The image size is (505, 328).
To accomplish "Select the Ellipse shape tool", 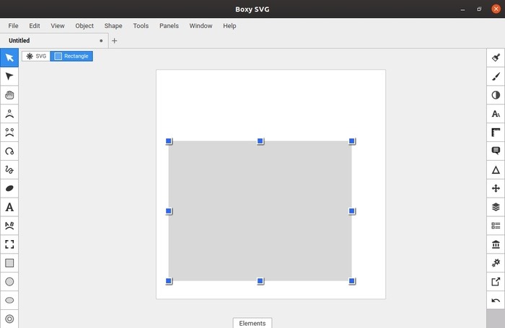I will [9, 301].
